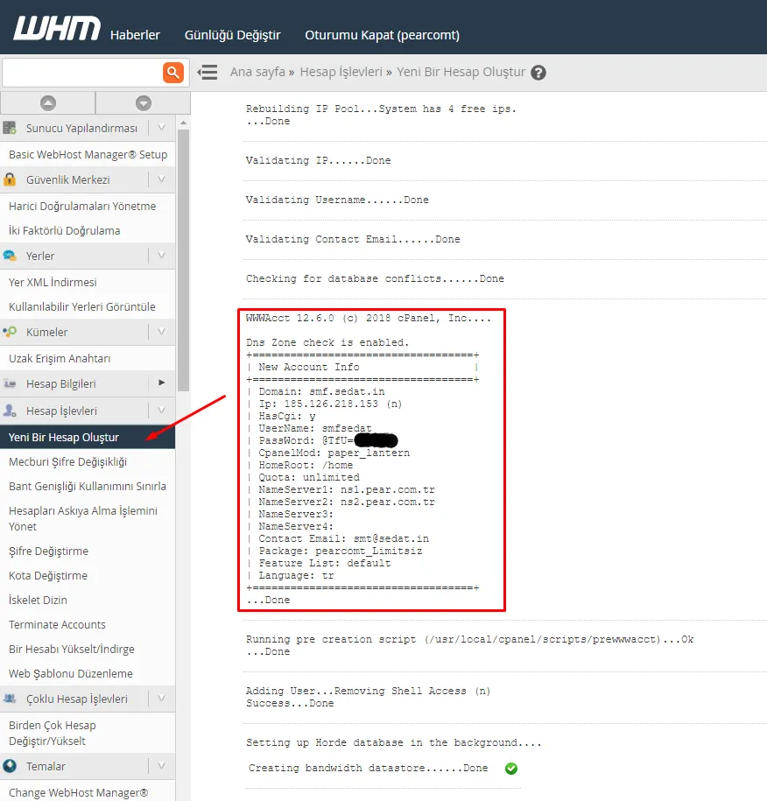767x801 pixels.
Task: Click the orange search magnifier button
Action: [x=173, y=72]
